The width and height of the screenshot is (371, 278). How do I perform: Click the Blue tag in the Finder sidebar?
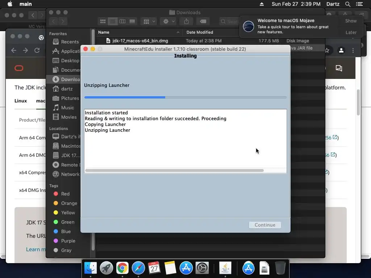[x=62, y=231]
